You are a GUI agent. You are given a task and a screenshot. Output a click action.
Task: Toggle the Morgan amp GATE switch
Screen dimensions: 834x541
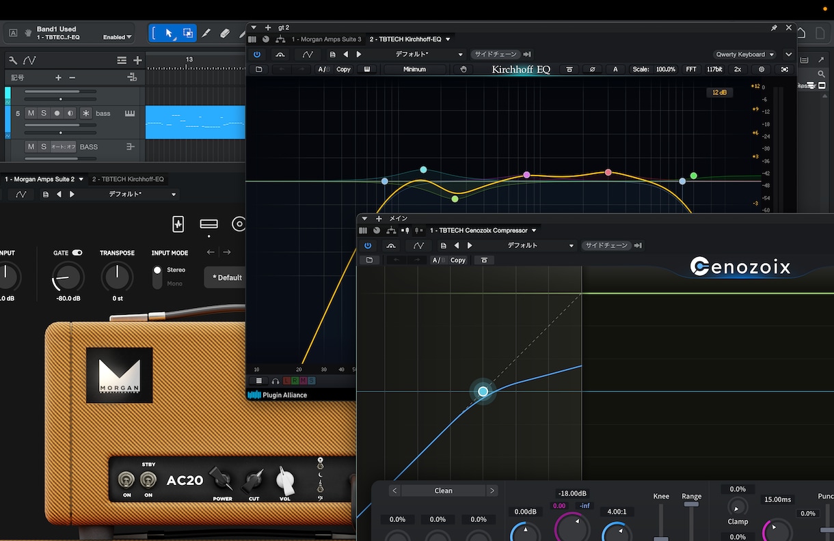point(77,253)
